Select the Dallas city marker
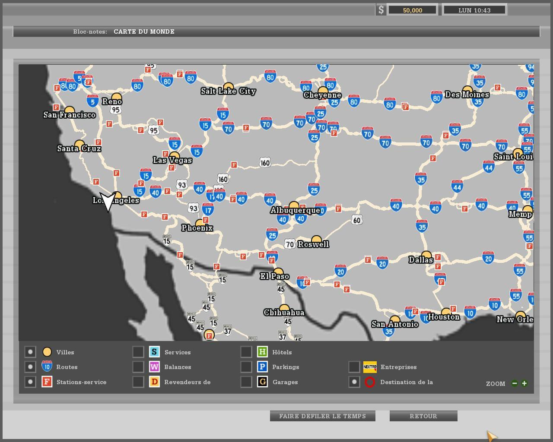 426,256
